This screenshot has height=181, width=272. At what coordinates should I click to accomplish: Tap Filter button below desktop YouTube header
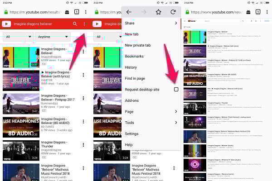187,27
